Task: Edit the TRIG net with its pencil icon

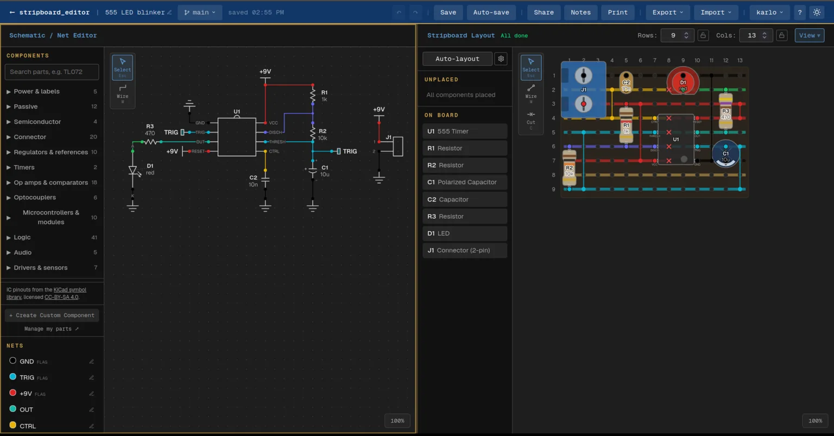Action: pyautogui.click(x=91, y=377)
